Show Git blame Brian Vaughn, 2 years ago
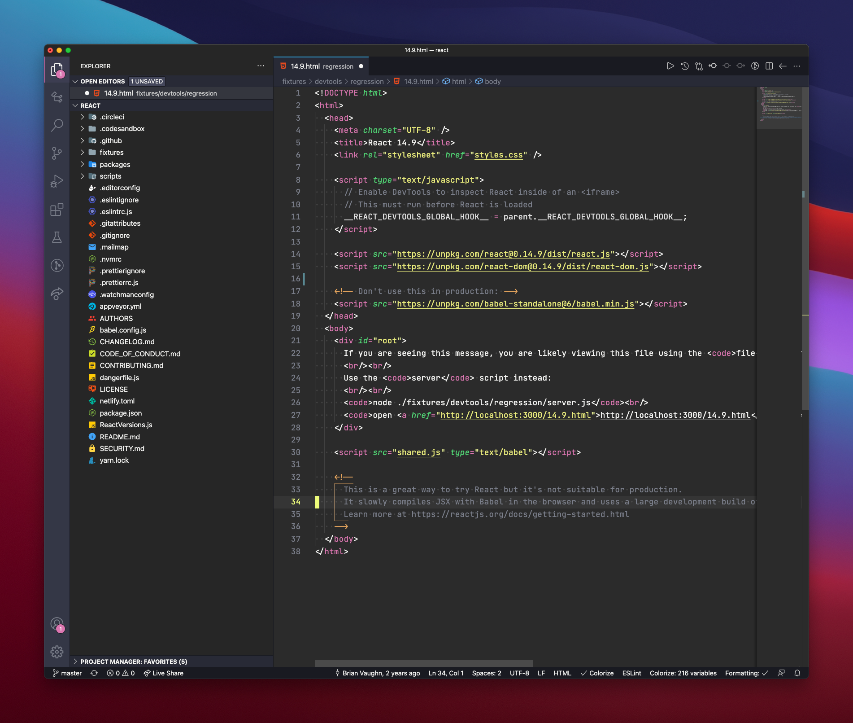The image size is (853, 723). 377,673
